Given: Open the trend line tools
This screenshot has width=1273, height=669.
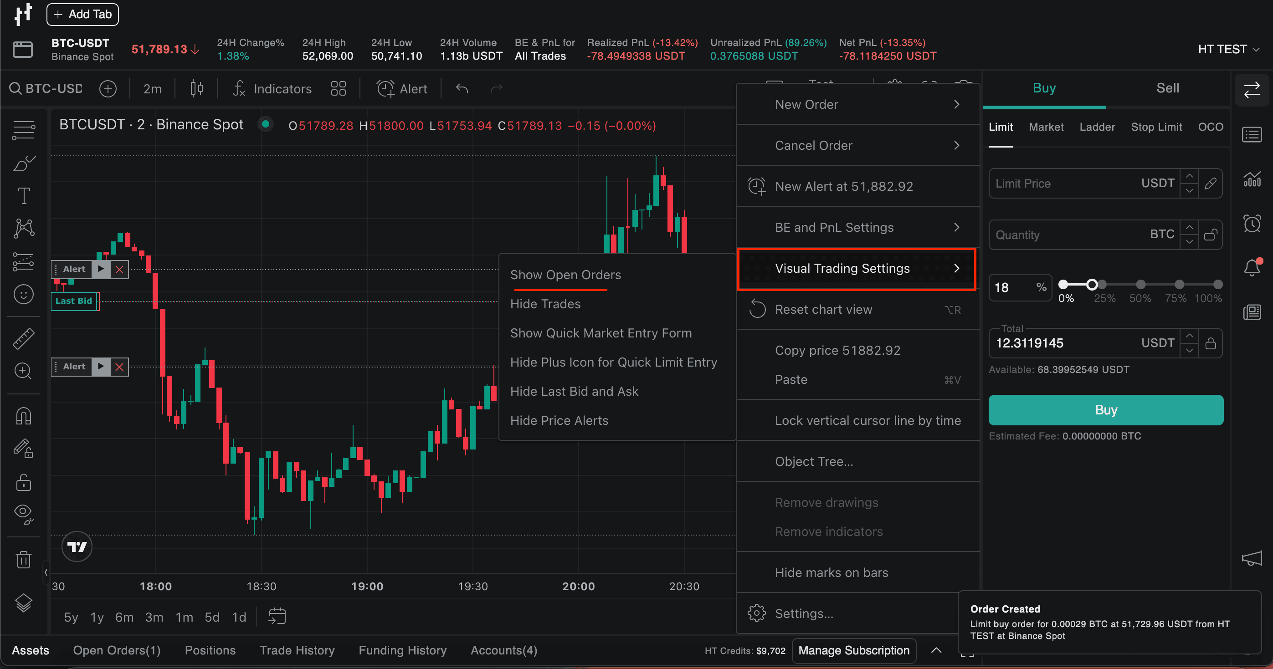Looking at the screenshot, I should tap(24, 130).
